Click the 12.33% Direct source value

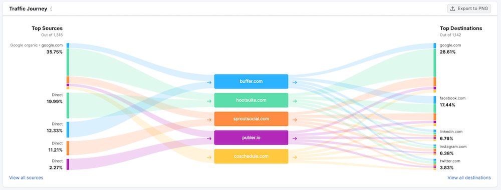point(55,130)
